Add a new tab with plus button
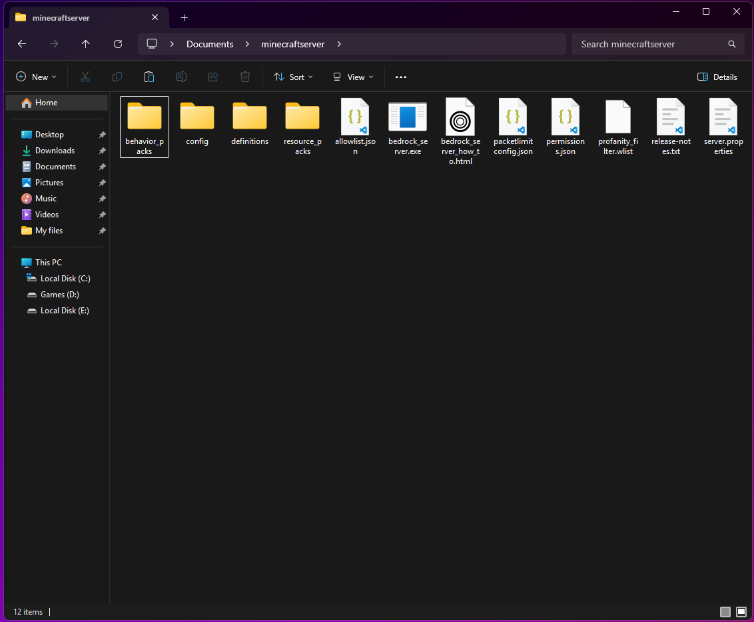The width and height of the screenshot is (754, 622). pyautogui.click(x=185, y=17)
